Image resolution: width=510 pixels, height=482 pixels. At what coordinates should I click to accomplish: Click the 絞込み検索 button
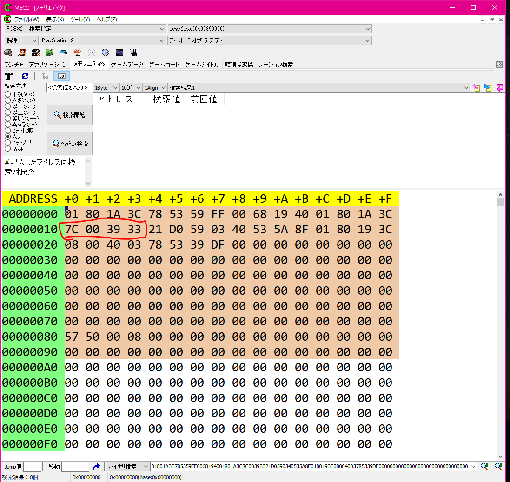70,144
